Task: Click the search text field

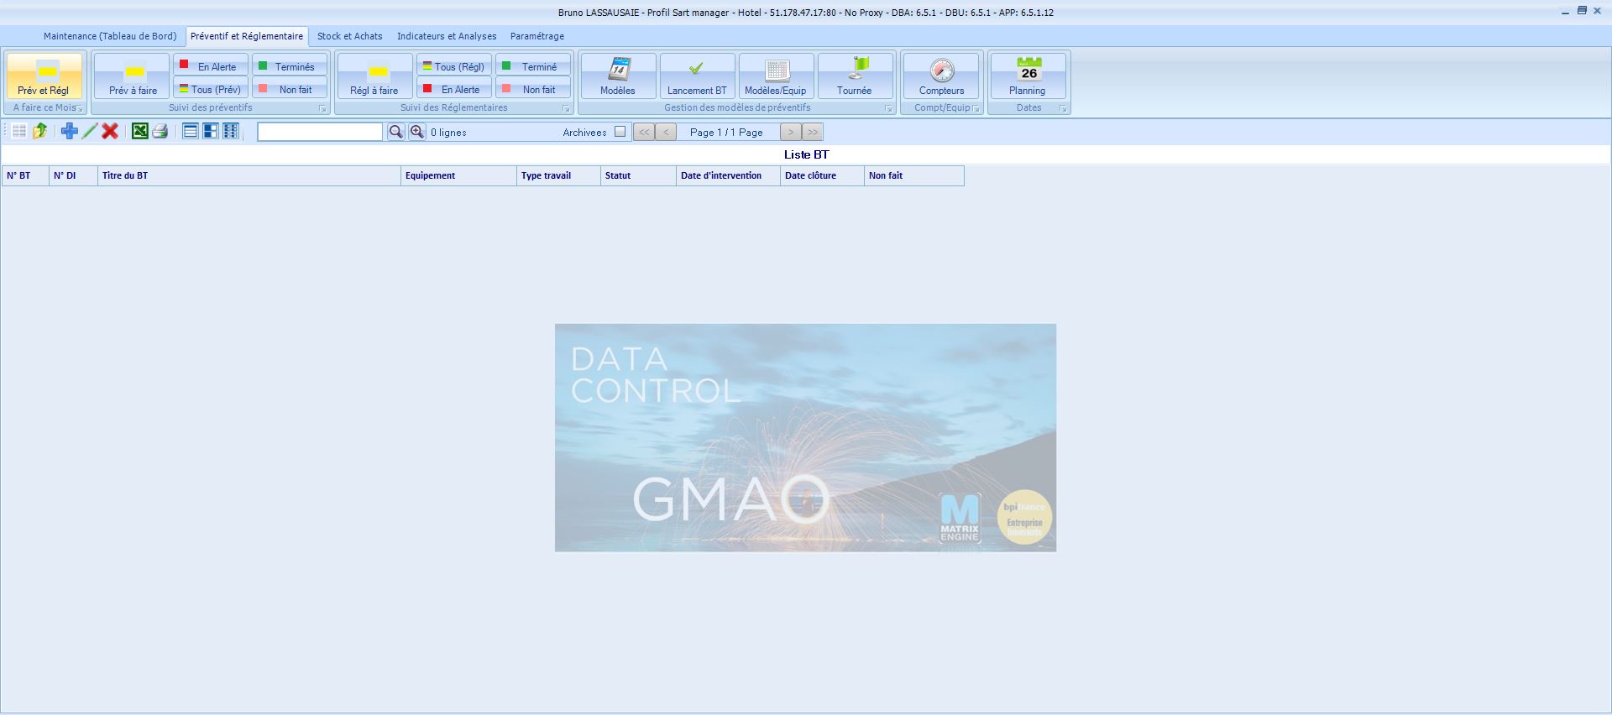Action: (x=320, y=132)
